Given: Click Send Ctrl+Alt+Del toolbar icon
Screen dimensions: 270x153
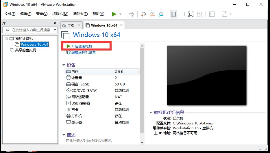Looking at the screenshot, I should (x=131, y=14).
